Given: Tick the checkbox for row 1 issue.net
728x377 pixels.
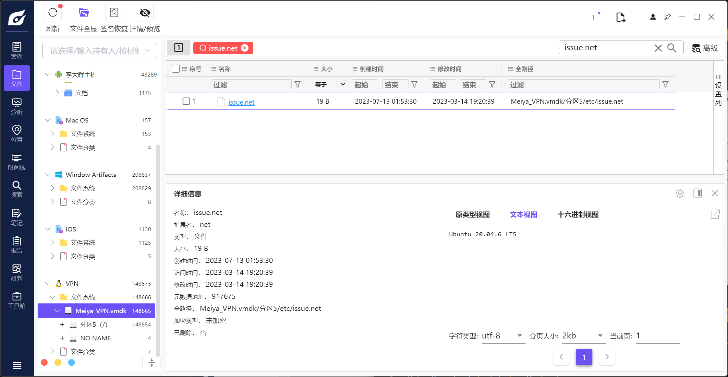Looking at the screenshot, I should [186, 101].
